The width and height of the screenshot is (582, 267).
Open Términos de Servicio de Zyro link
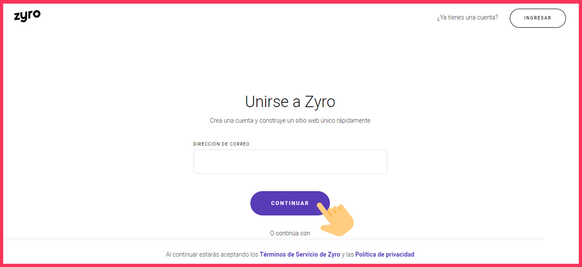[x=300, y=254]
